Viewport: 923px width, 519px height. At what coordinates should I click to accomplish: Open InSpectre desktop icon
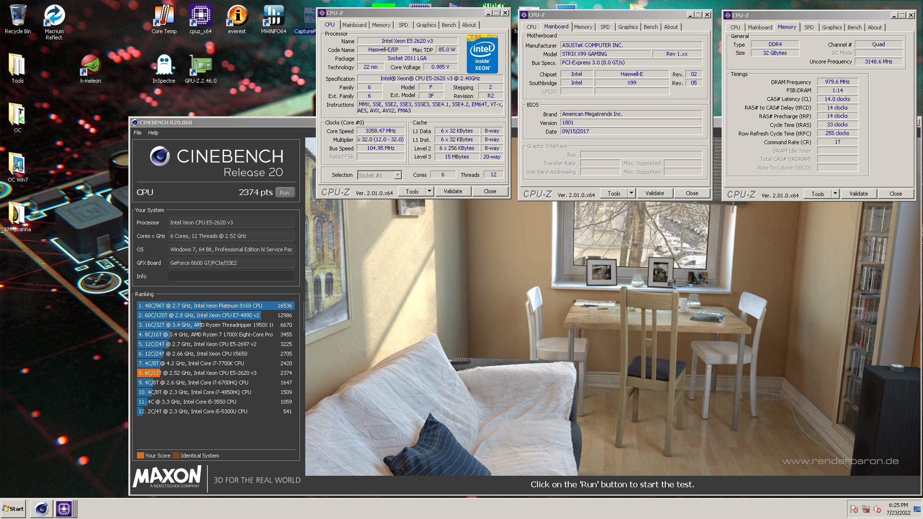click(x=164, y=68)
